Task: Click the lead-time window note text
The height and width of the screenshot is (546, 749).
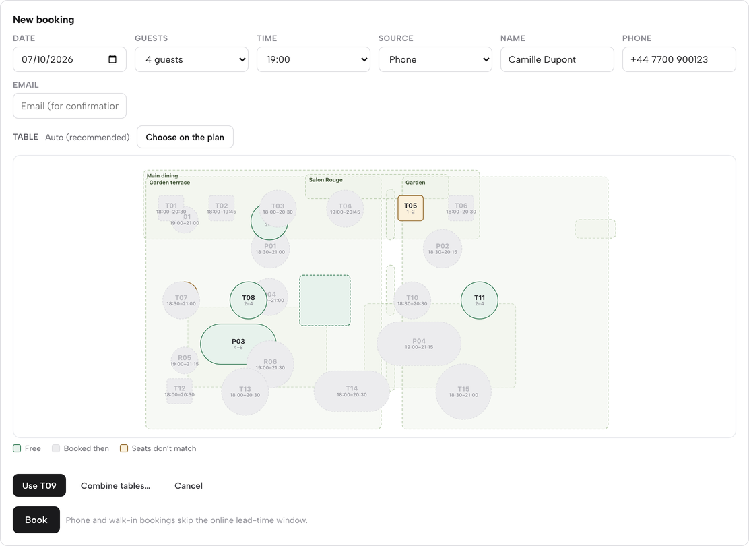Action: (x=187, y=520)
